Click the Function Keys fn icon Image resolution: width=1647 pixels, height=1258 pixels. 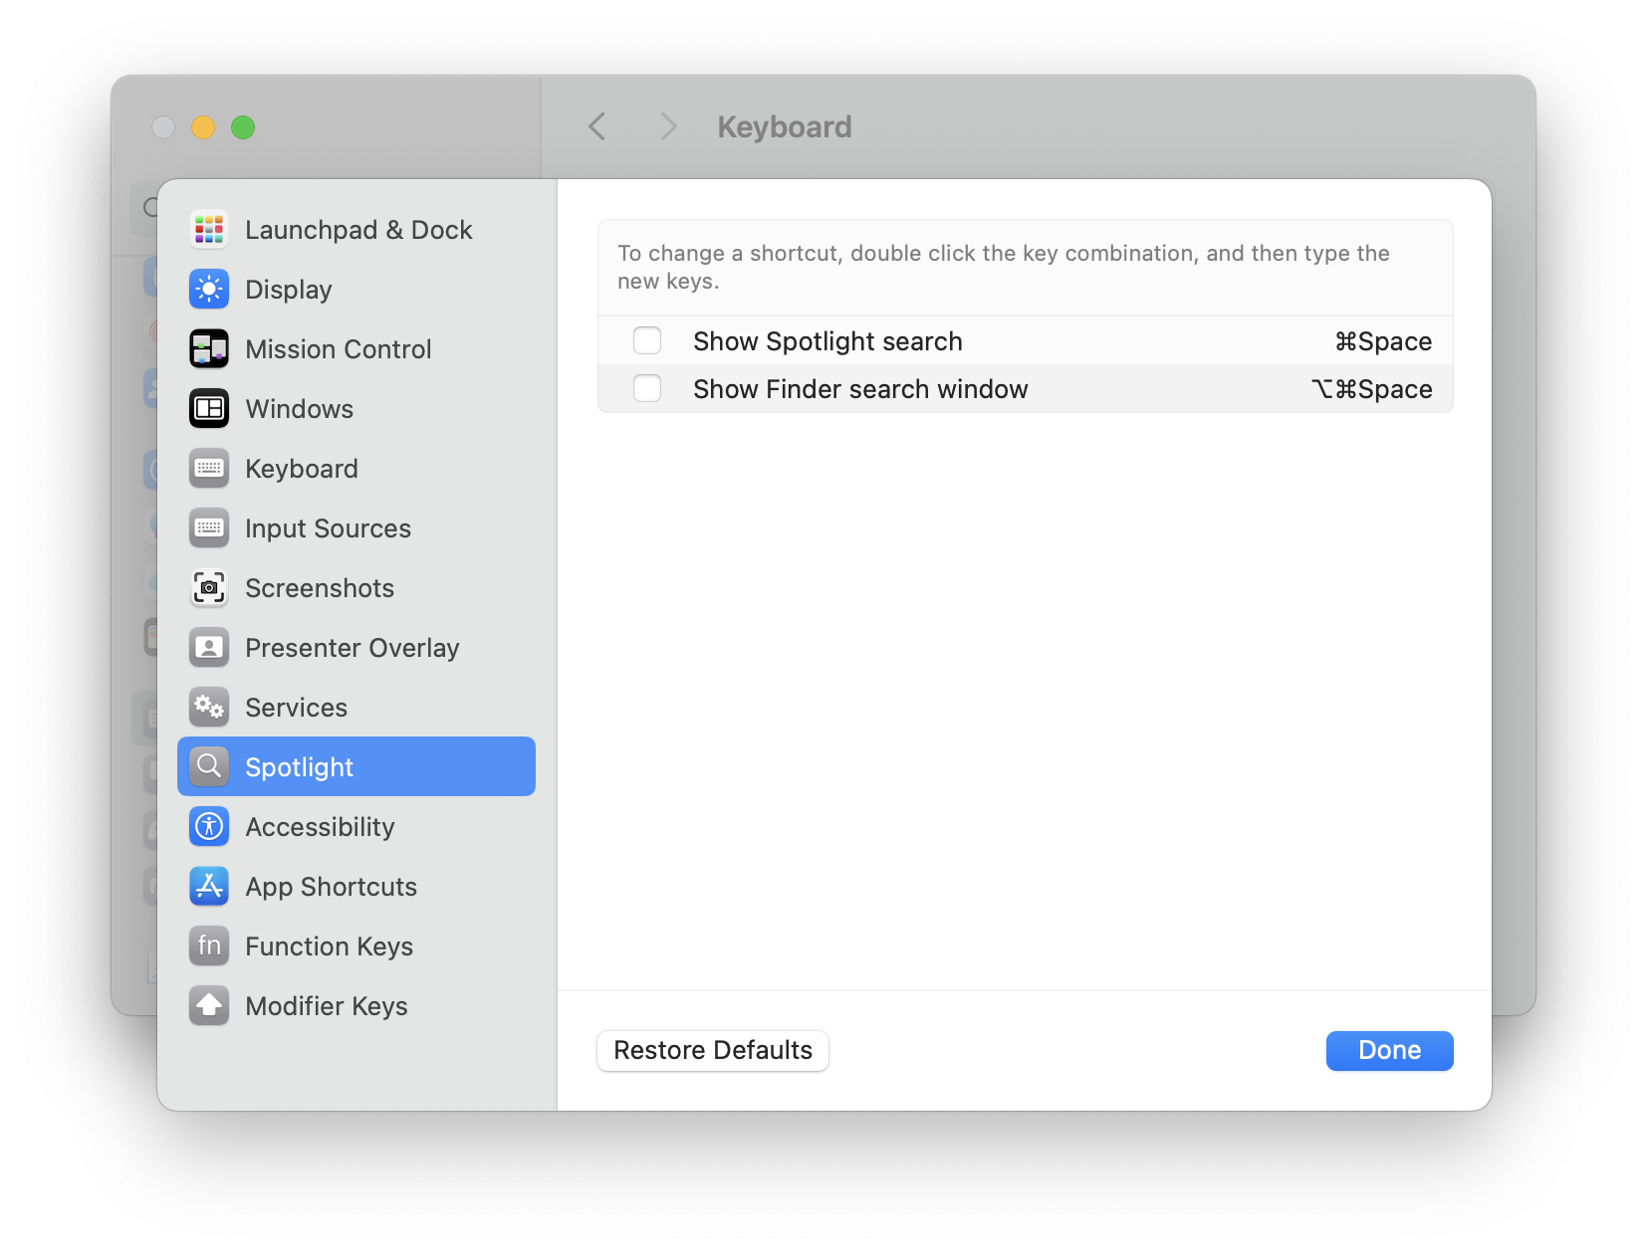tap(209, 946)
